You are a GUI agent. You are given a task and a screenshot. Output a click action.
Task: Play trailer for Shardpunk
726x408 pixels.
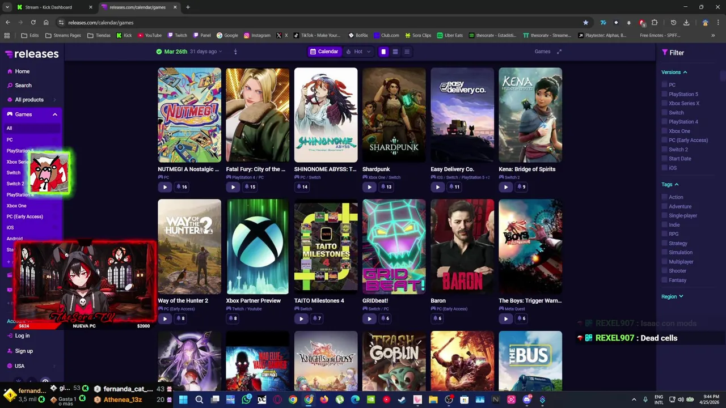369,187
